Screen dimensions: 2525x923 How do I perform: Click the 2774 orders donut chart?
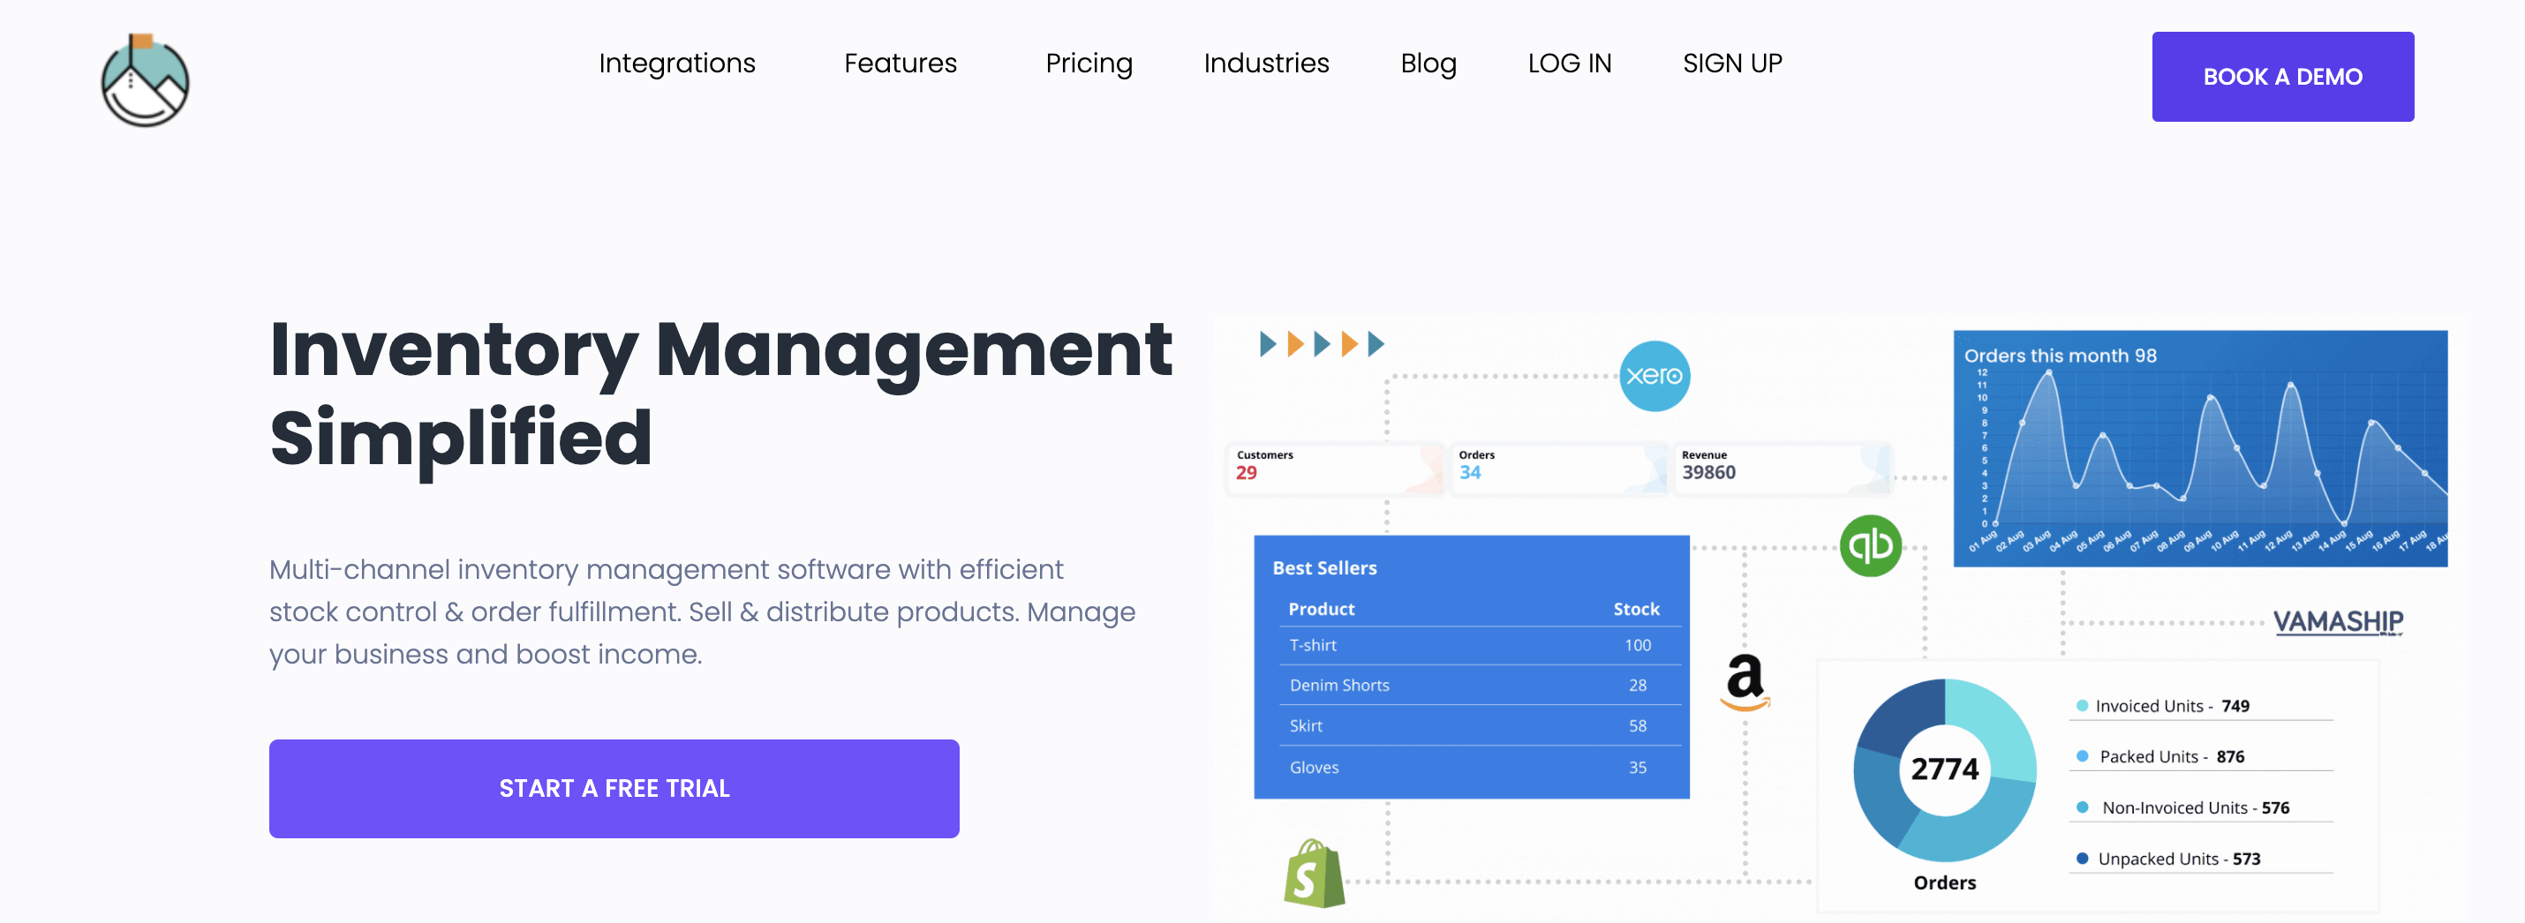(1944, 769)
